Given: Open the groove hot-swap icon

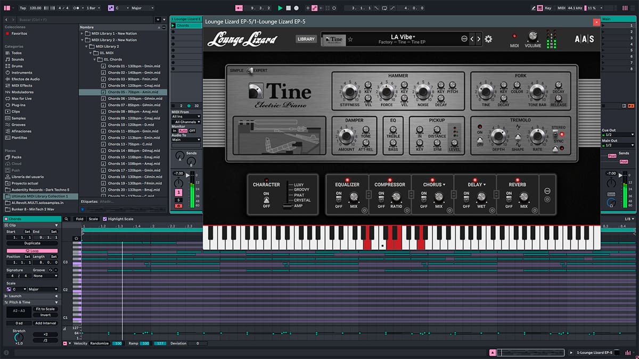Looking at the screenshot, I should [x=51, y=270].
